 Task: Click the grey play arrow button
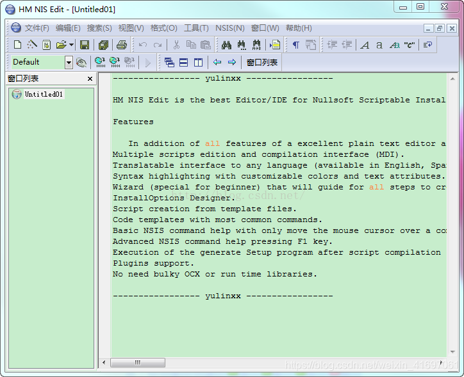(x=147, y=62)
